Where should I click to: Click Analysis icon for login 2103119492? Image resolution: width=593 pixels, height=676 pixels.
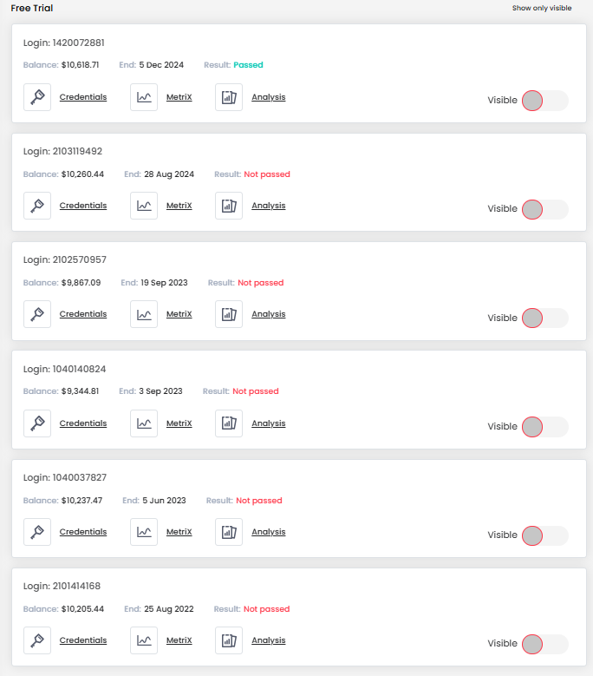[229, 206]
